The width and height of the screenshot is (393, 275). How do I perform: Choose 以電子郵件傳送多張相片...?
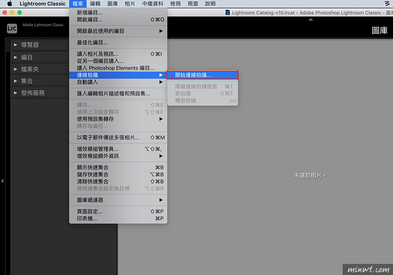point(118,138)
